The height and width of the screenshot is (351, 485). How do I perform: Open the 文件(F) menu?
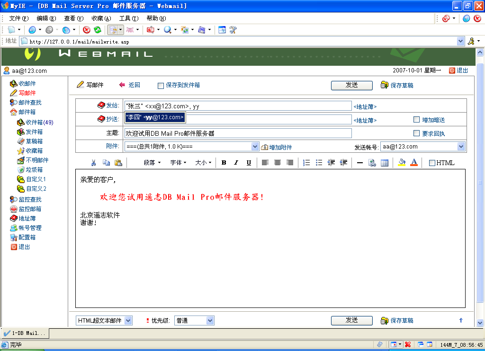pos(19,18)
